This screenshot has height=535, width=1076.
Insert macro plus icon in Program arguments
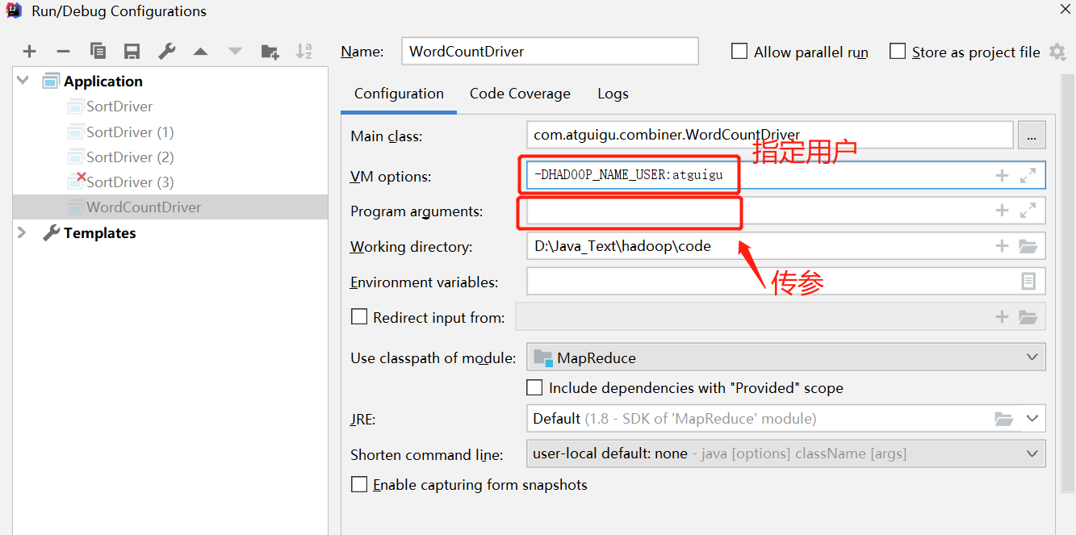[1002, 211]
